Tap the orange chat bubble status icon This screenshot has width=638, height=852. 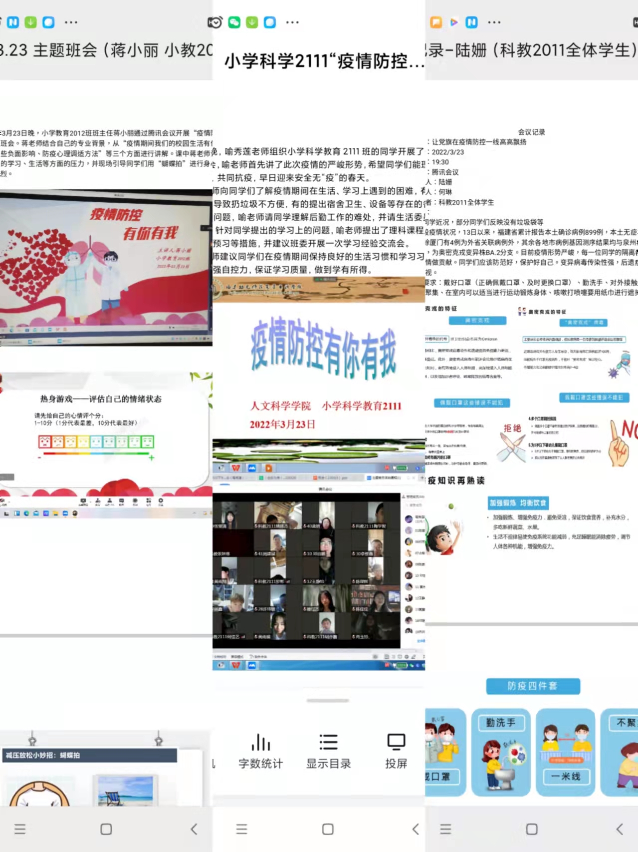pyautogui.click(x=435, y=22)
